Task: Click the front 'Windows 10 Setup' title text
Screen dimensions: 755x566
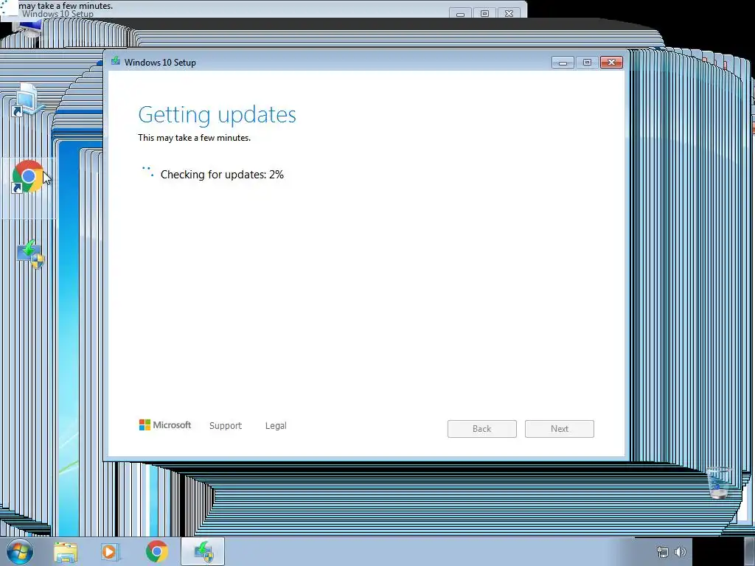Action: tap(160, 63)
